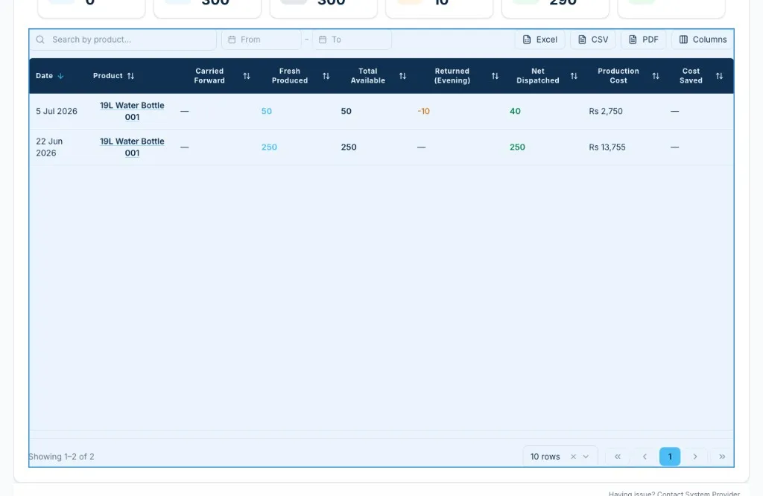Sort by Fresh Produced column icon
The width and height of the screenshot is (763, 496).
pos(326,76)
